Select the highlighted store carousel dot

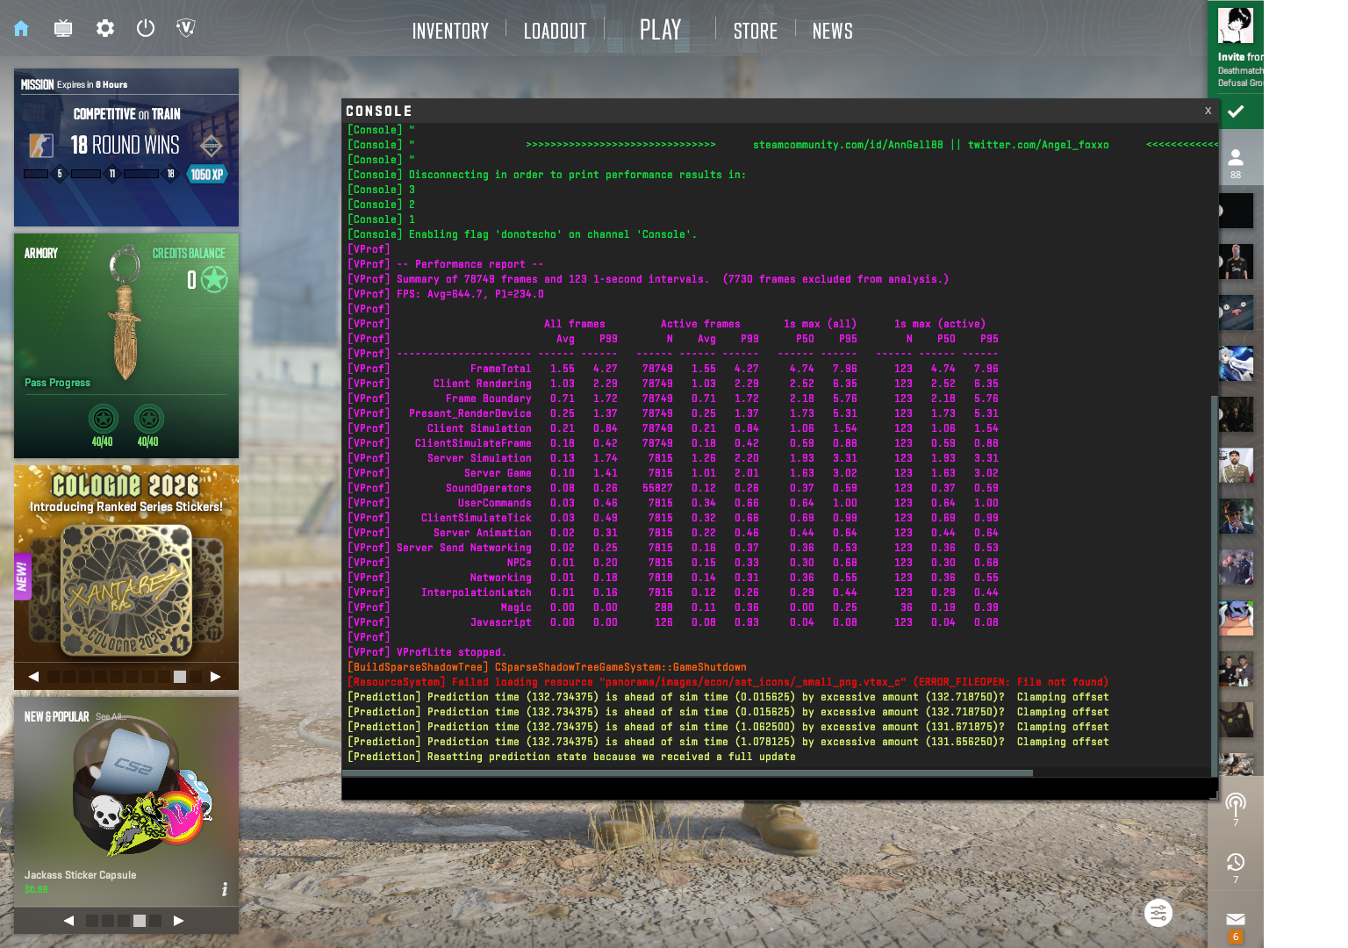(x=139, y=921)
